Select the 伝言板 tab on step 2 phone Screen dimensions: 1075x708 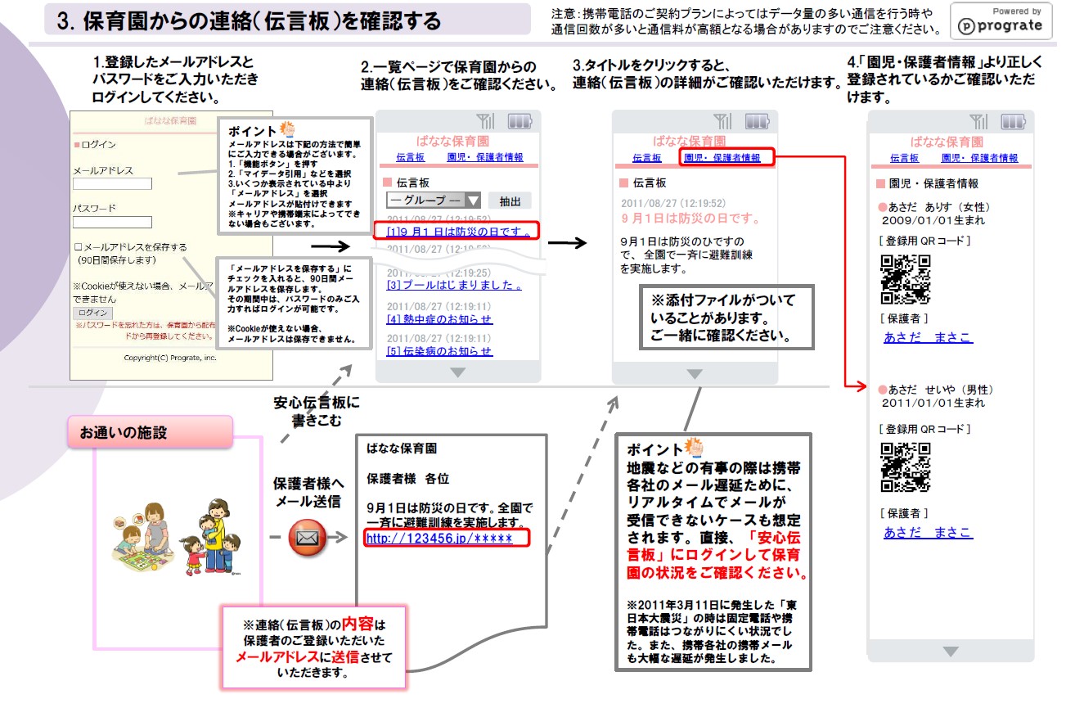410,157
